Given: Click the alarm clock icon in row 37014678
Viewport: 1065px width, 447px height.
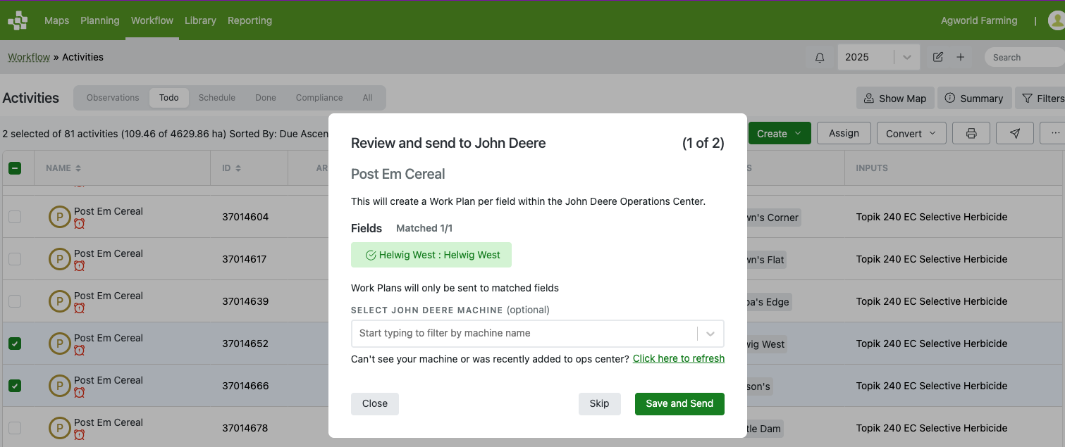Looking at the screenshot, I should click(80, 435).
